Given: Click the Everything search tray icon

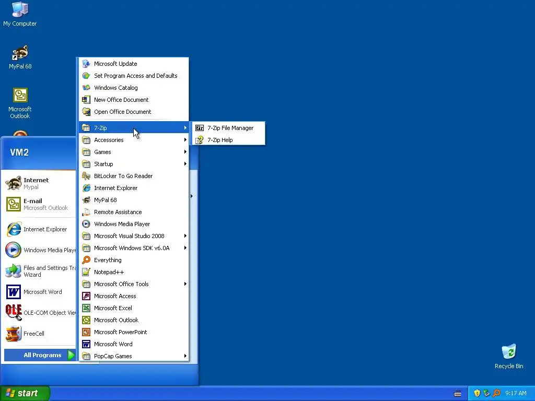Looking at the screenshot, I should (496, 393).
